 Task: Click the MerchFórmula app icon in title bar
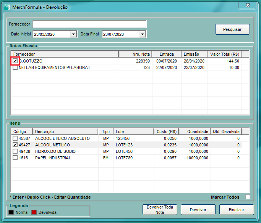coord(7,7)
